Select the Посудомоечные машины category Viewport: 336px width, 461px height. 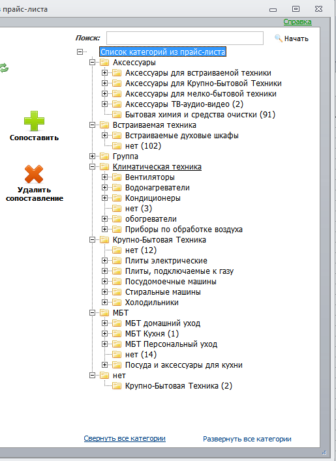pyautogui.click(x=171, y=282)
